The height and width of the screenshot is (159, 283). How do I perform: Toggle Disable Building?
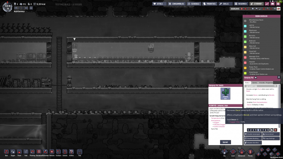tap(253, 138)
